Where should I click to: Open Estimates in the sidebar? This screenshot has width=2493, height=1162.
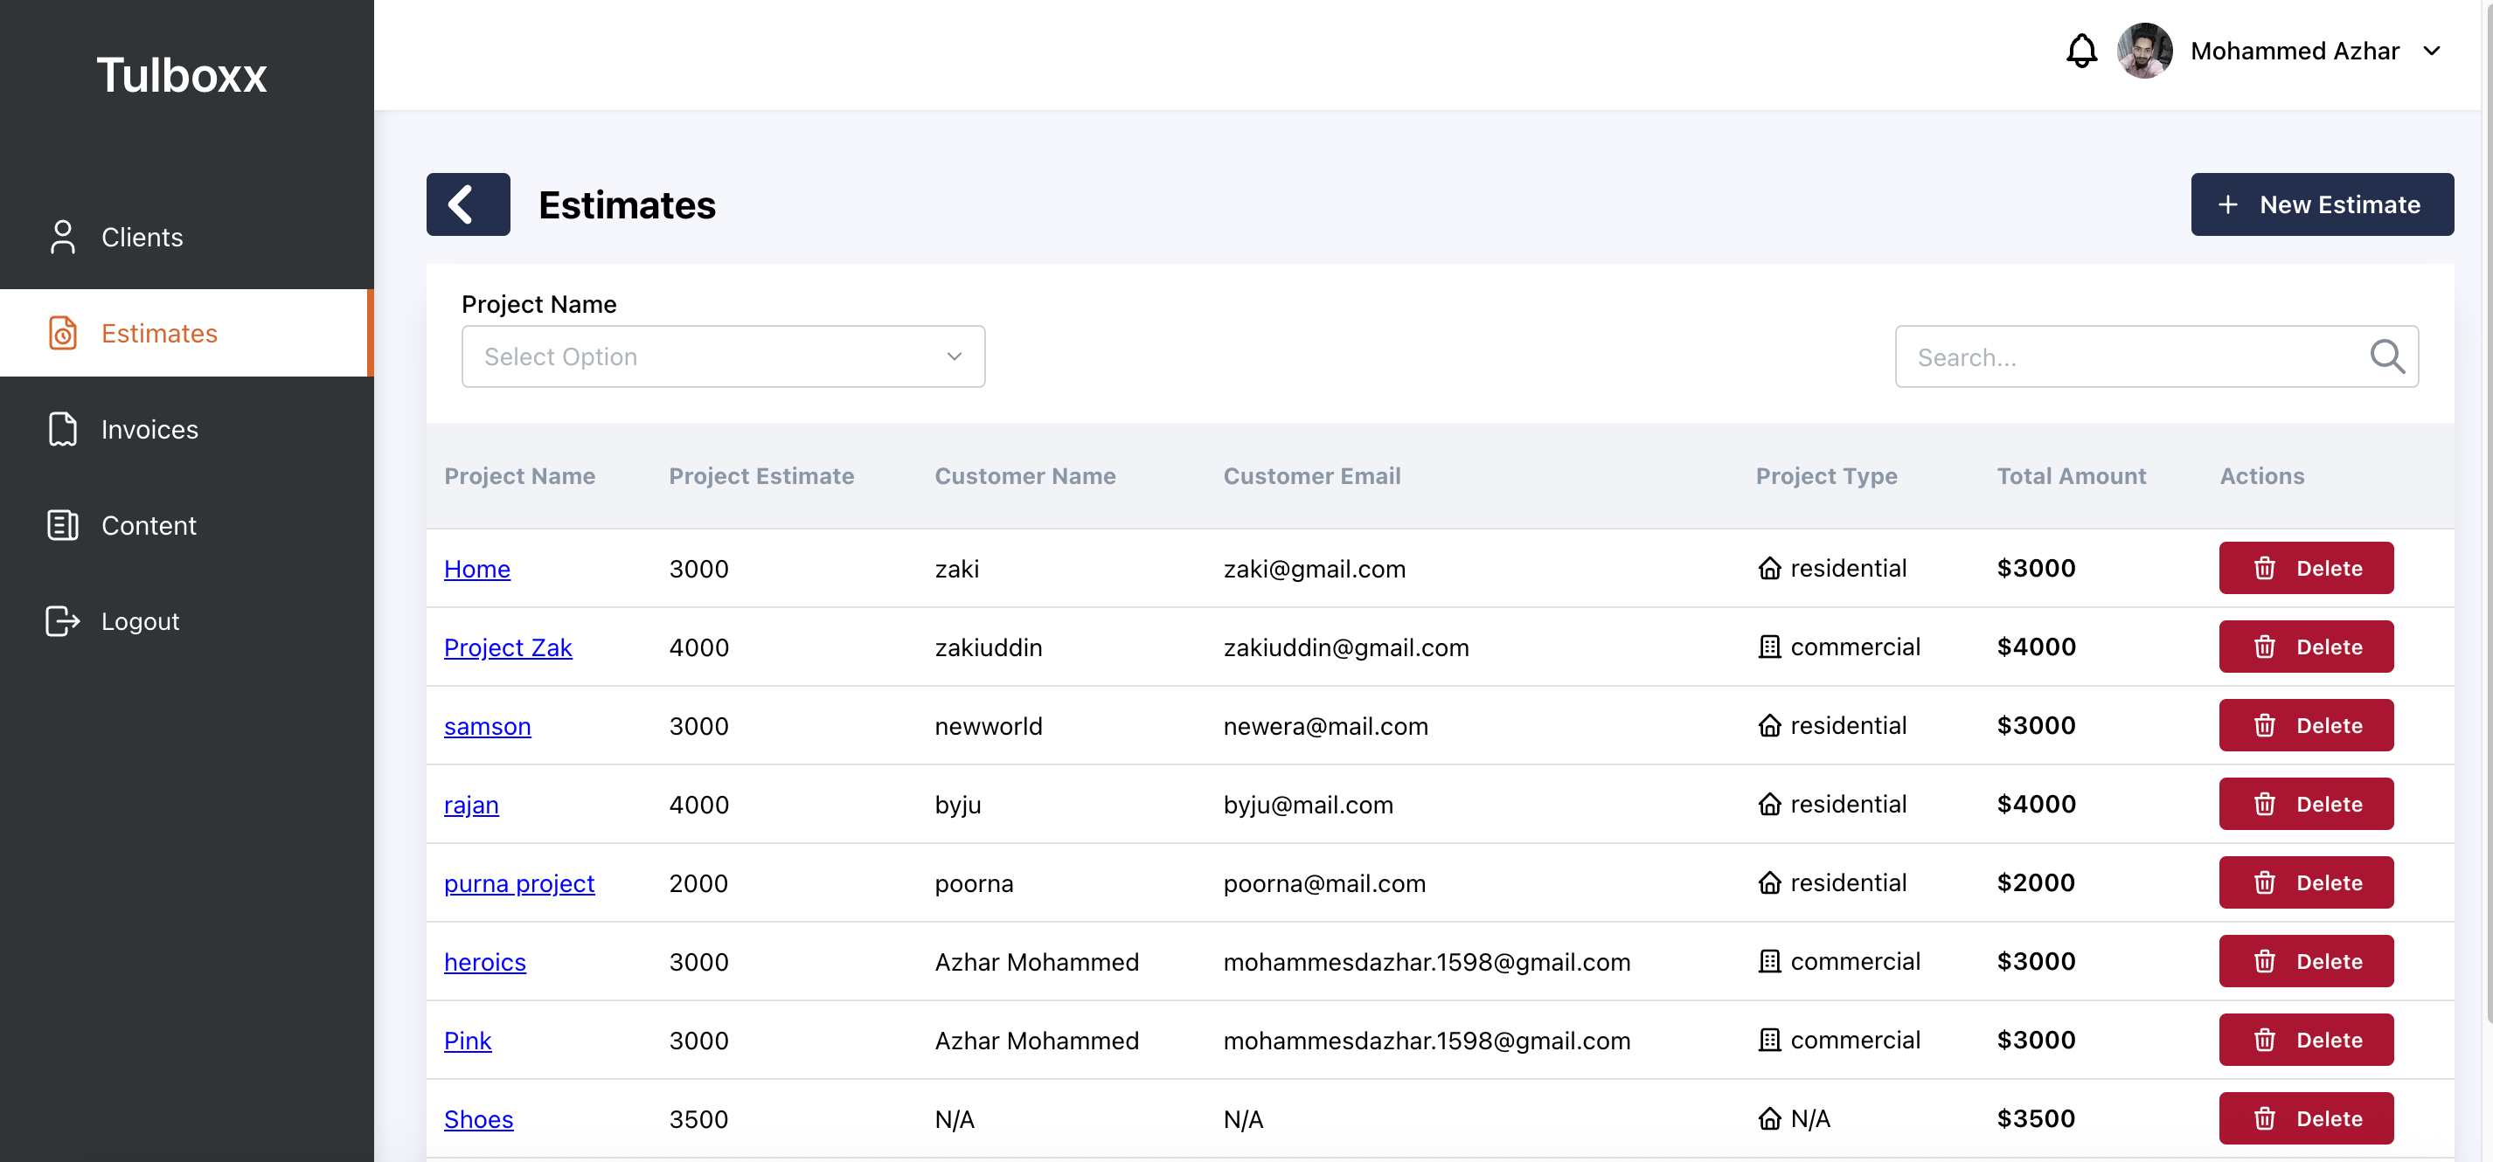tap(187, 333)
